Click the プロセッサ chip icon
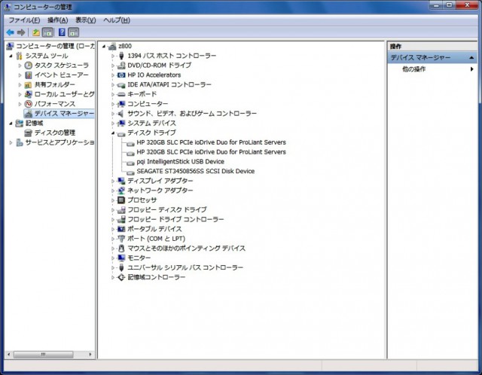Screen dimensions: 482x375 (x=120, y=200)
